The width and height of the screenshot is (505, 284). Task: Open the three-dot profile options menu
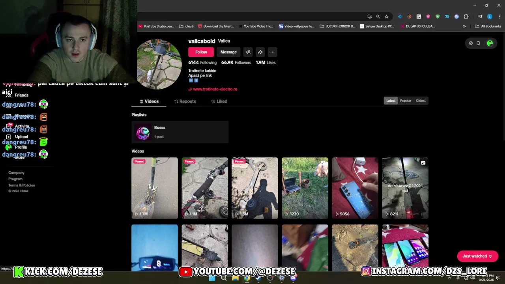[272, 52]
